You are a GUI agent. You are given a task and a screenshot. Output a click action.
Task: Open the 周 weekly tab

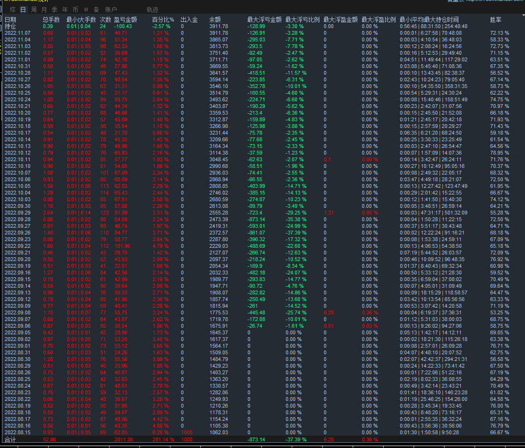point(34,10)
